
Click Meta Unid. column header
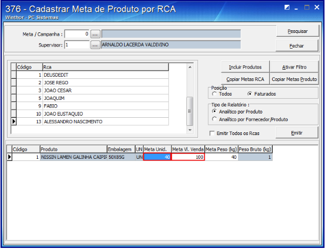(x=157, y=149)
